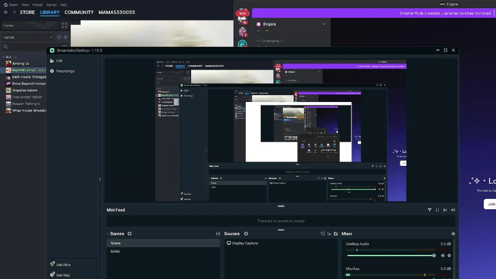Filter Steam library by ready to play

[65, 37]
